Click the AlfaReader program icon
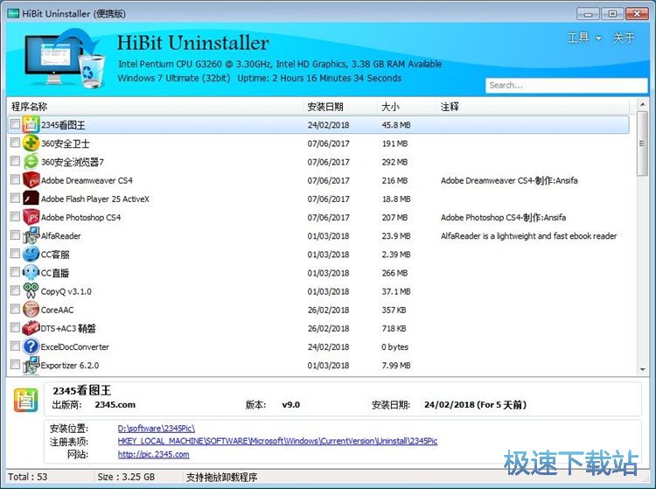 [31, 235]
